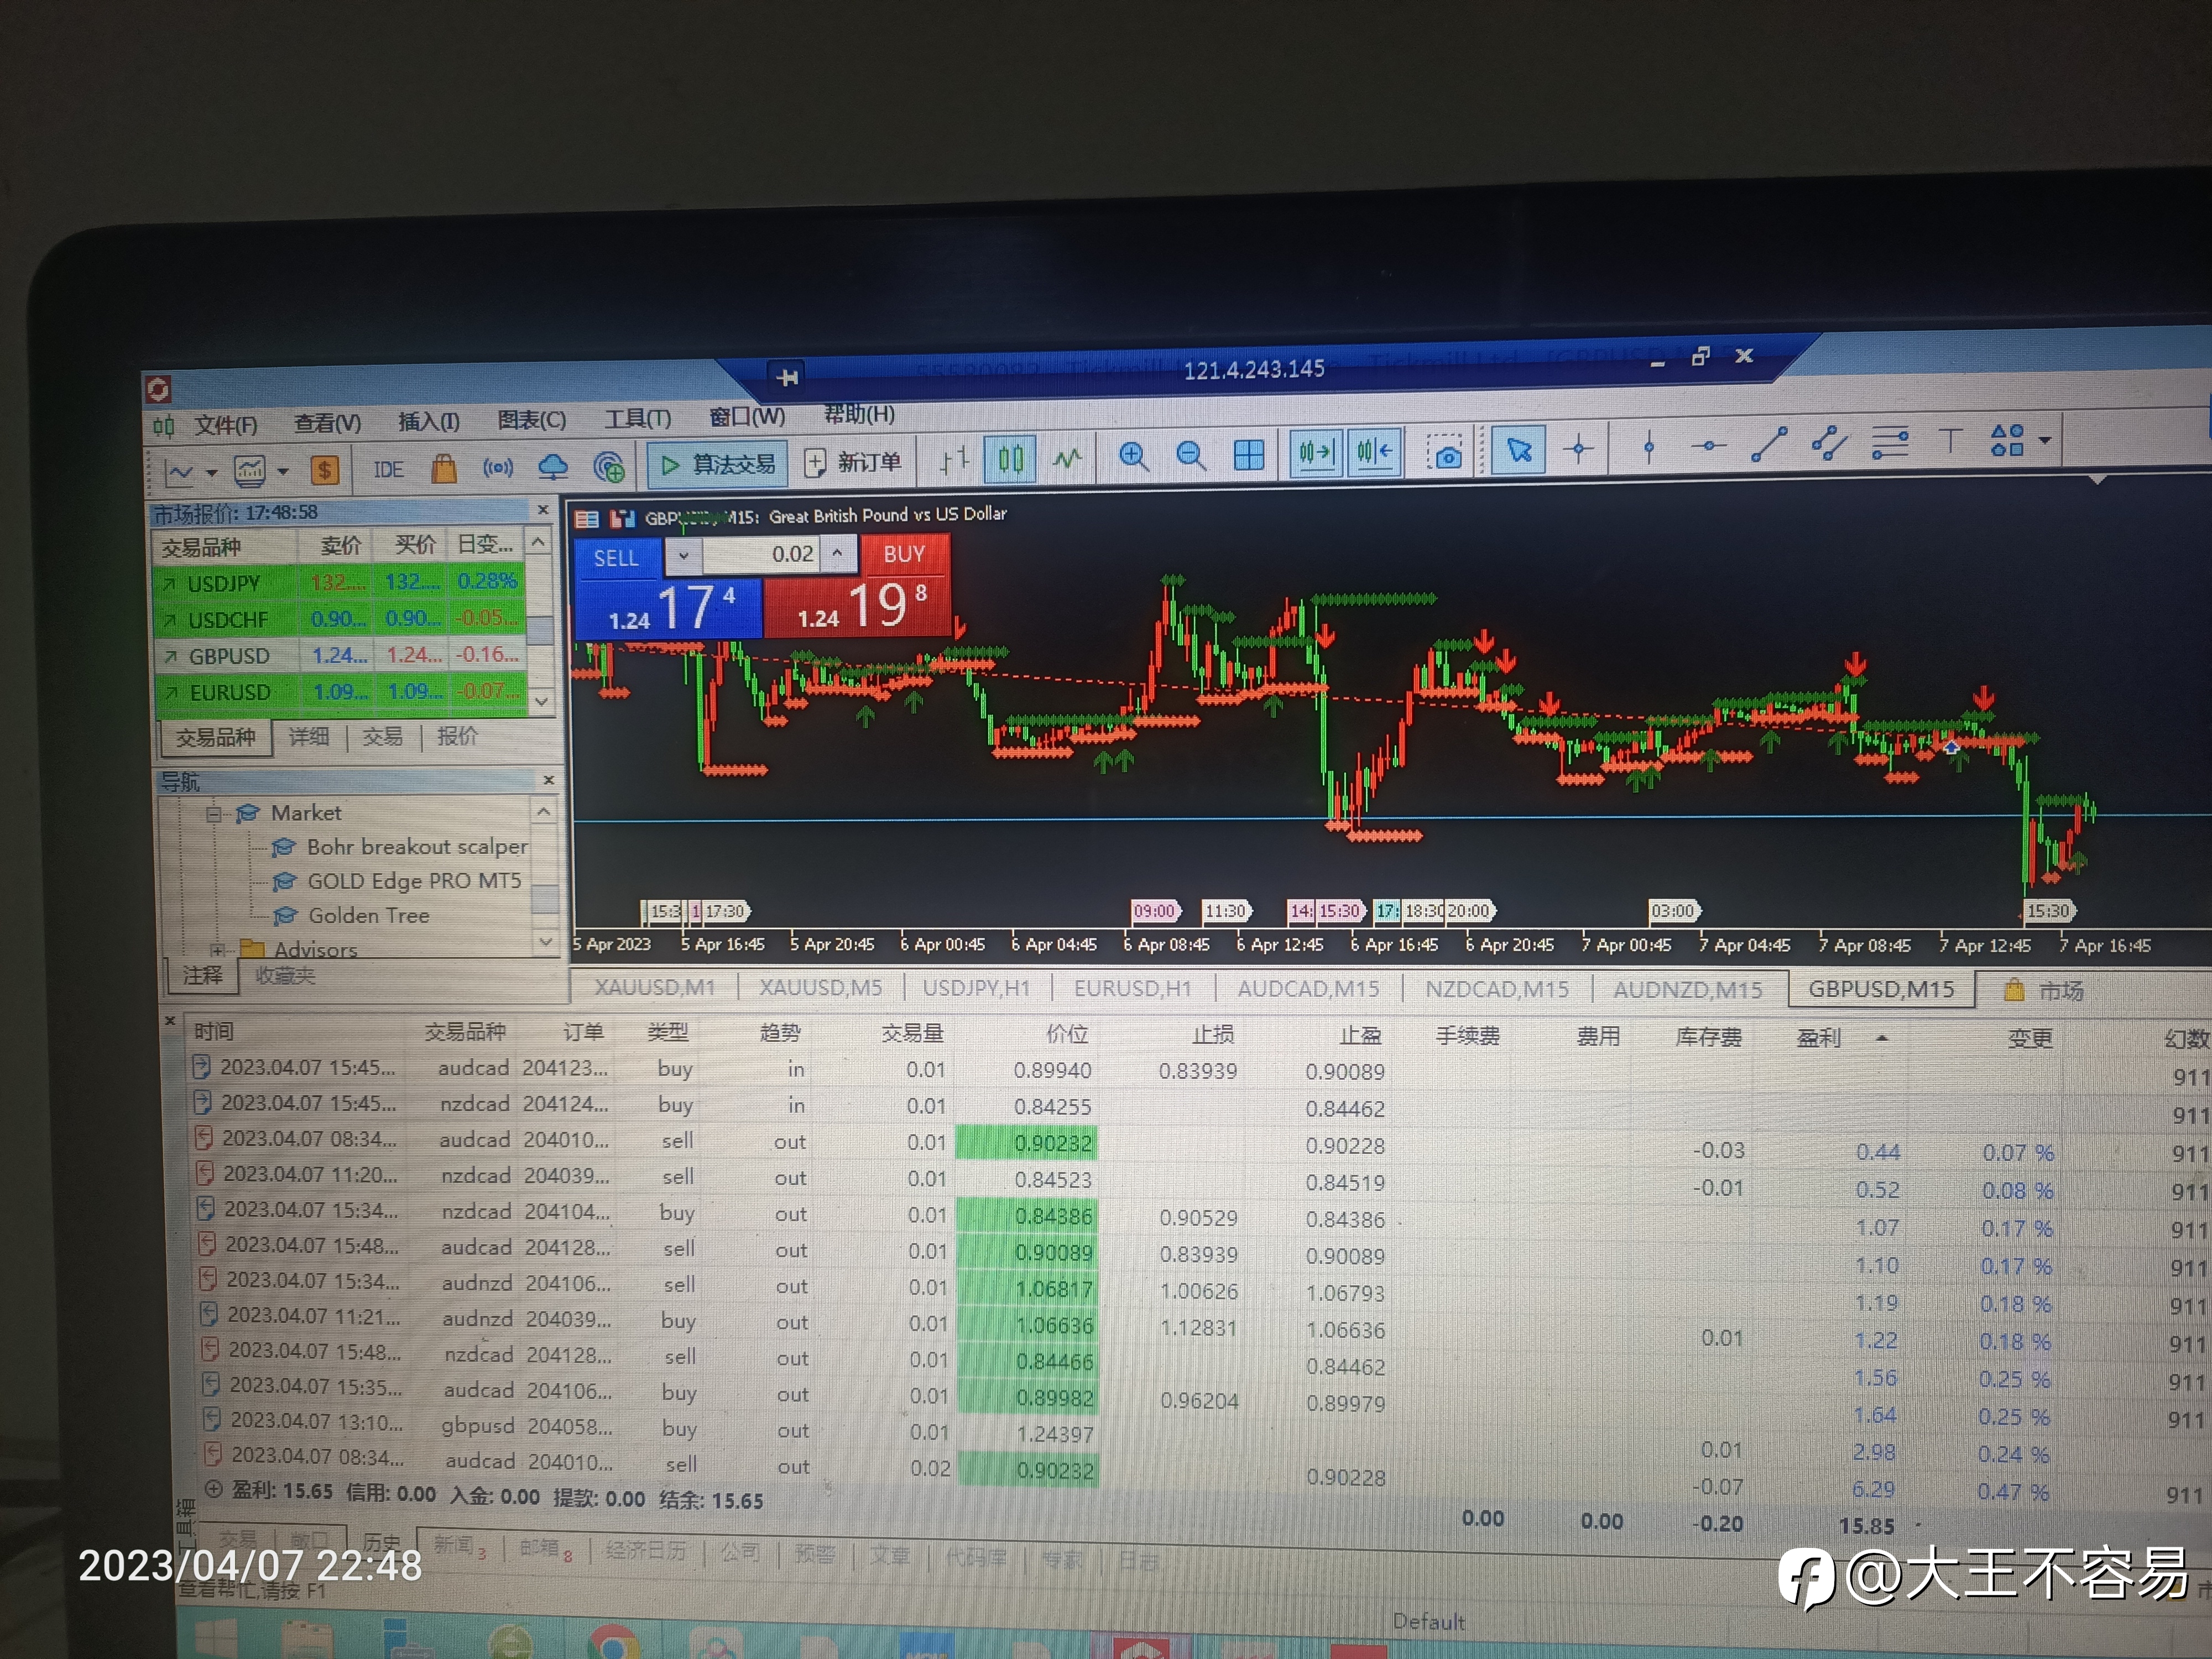
Task: Increase lot volume with up arrow
Action: [837, 552]
